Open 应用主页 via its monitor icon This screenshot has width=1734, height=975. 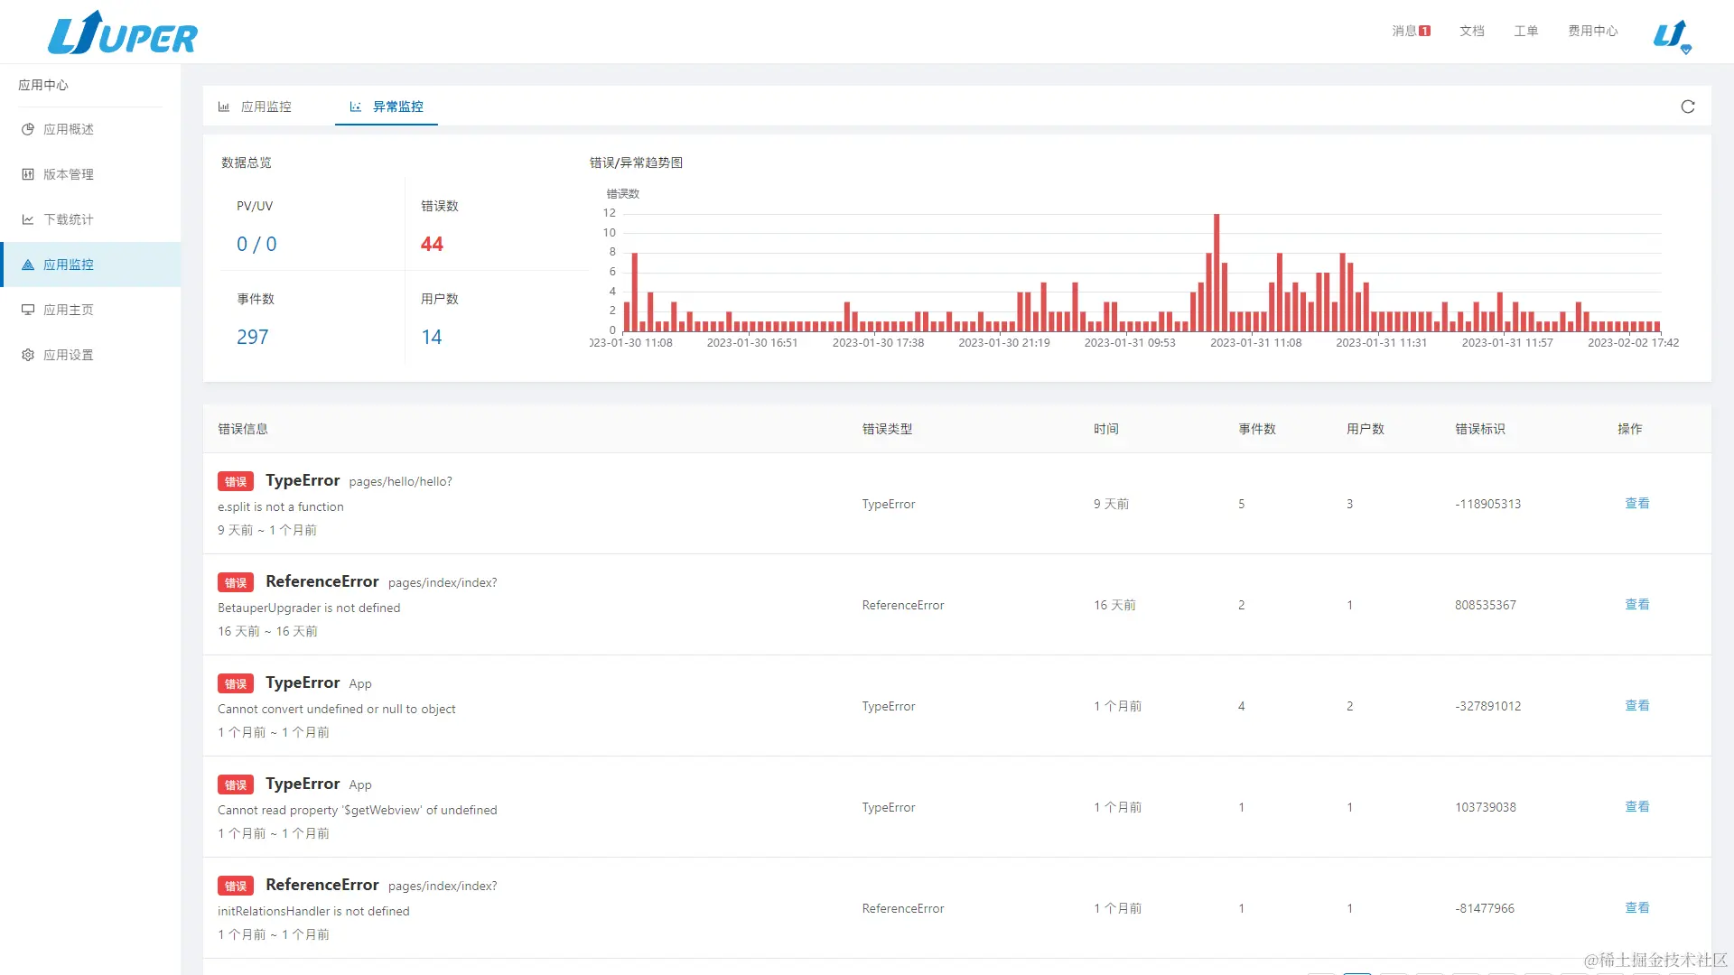pyautogui.click(x=27, y=310)
